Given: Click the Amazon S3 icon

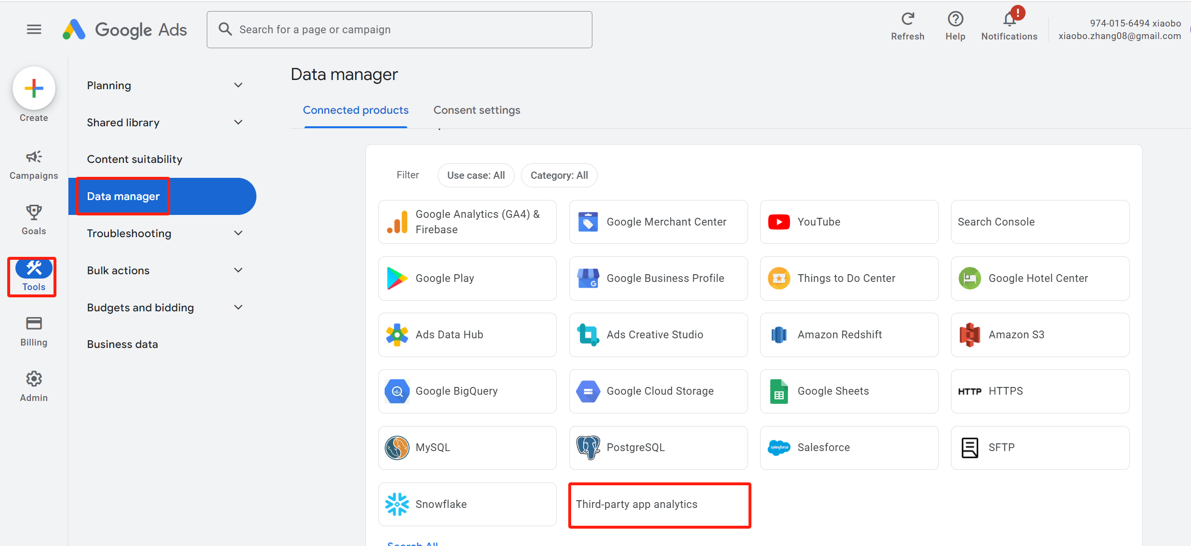Looking at the screenshot, I should 970,335.
